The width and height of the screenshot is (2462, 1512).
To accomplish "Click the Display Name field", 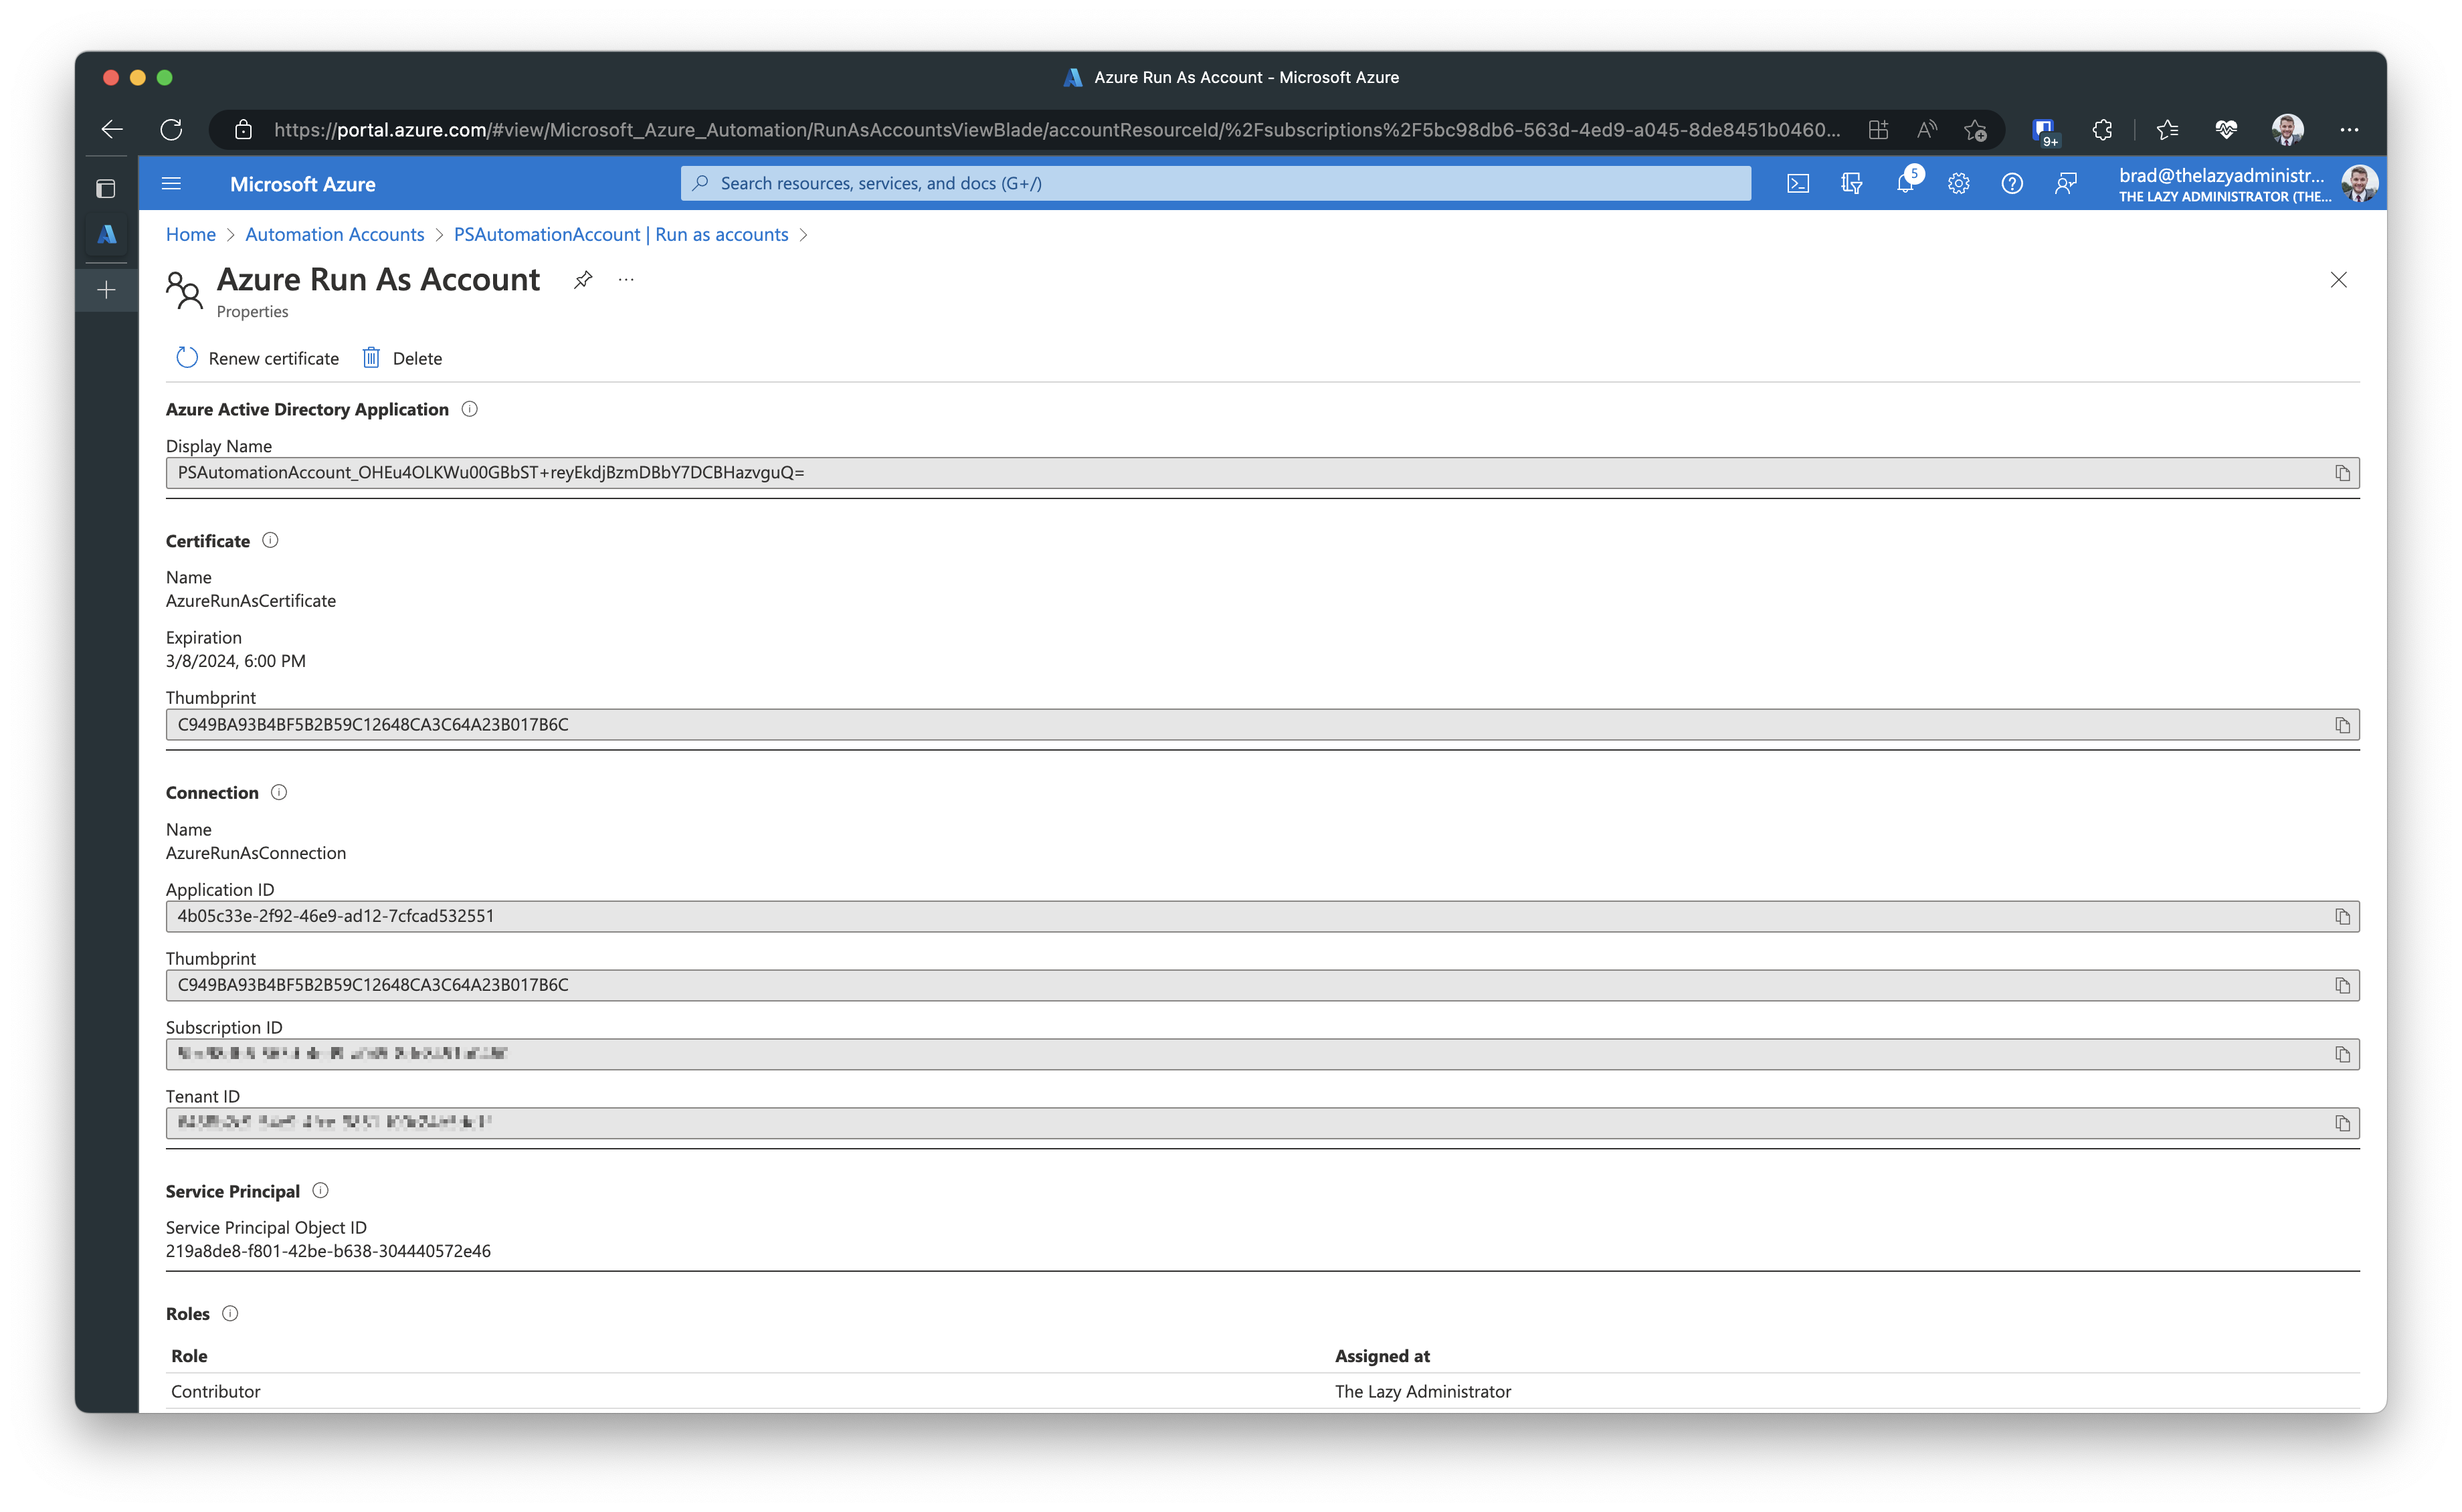I will coord(1262,473).
